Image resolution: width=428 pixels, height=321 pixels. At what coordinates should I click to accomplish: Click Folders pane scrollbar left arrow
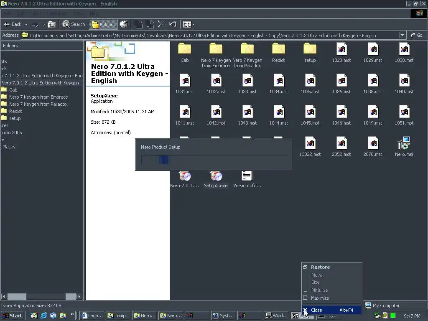tap(4, 296)
